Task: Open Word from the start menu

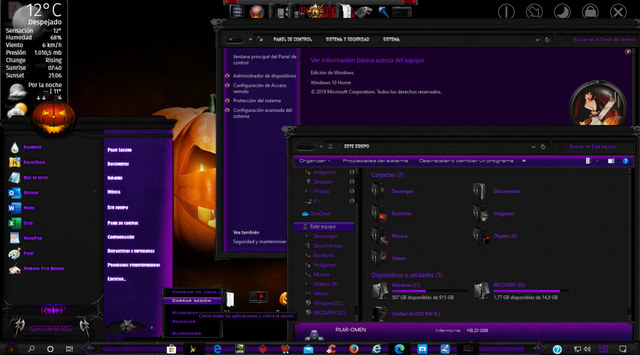Action: coord(21,208)
